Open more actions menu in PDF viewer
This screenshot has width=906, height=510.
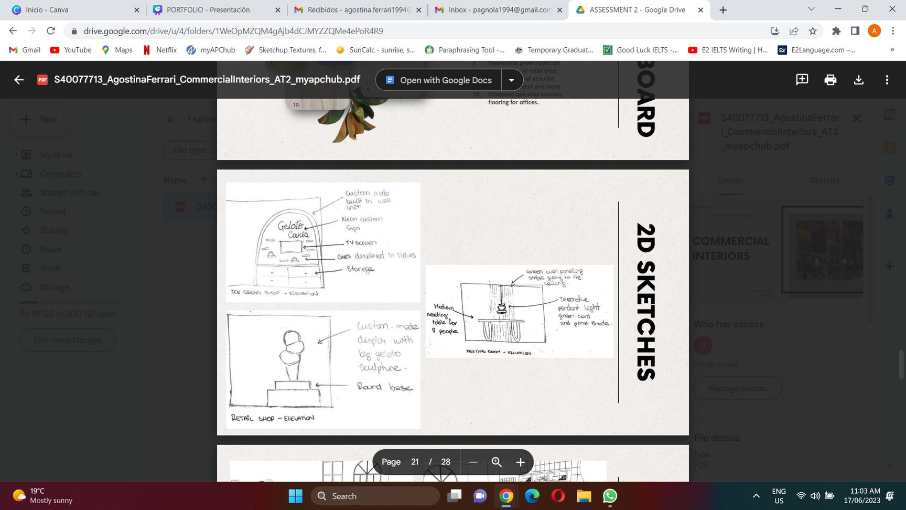[x=887, y=80]
